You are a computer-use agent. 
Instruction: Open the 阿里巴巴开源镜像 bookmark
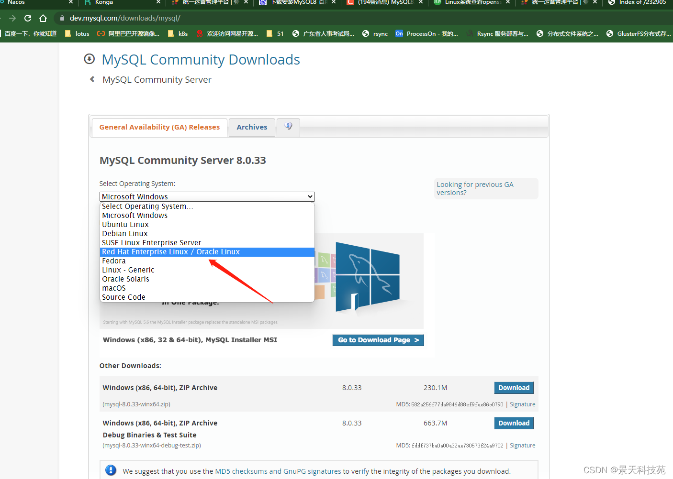coord(128,33)
